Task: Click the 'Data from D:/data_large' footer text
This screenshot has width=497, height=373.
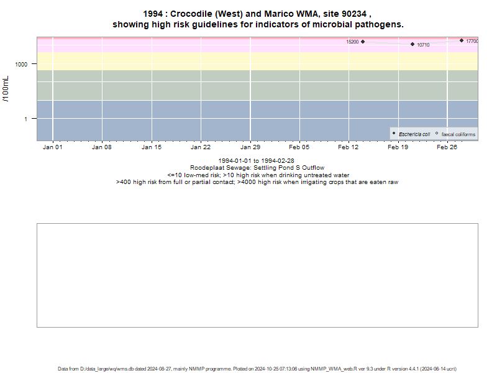Action: click(x=257, y=369)
